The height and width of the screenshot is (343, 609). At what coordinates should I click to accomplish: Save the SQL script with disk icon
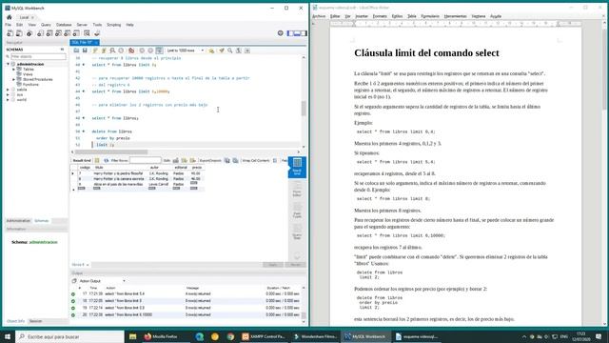click(85, 50)
